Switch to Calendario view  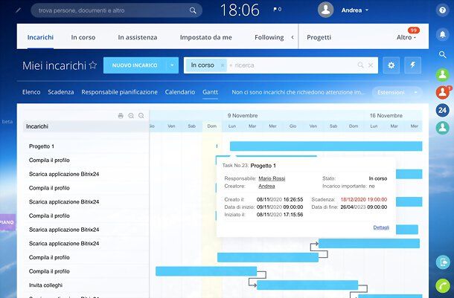tap(180, 92)
